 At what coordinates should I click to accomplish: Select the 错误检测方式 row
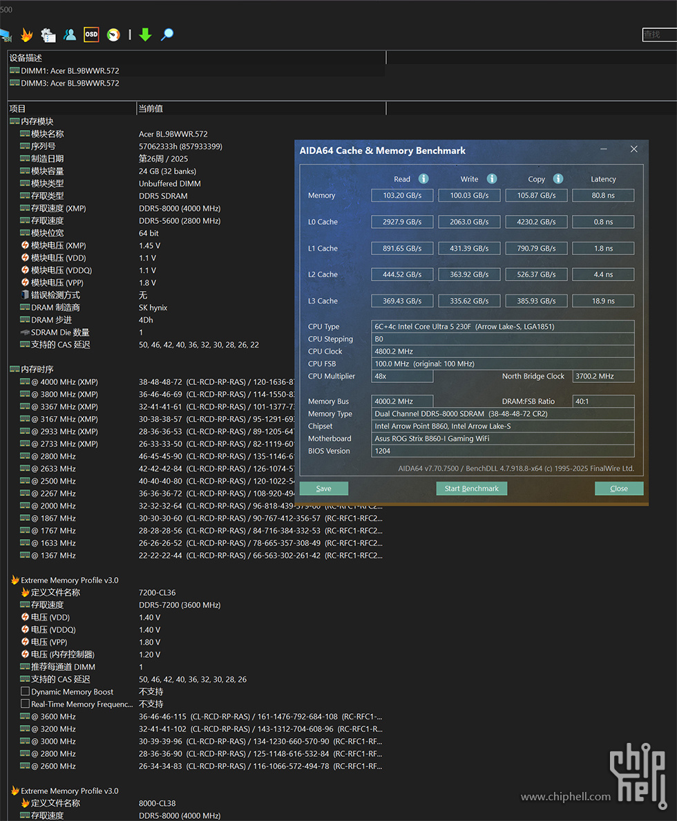[152, 295]
